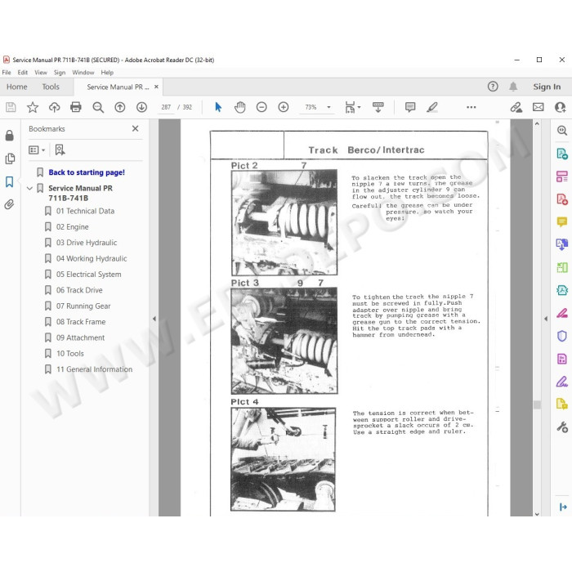Click the zoom percentage field showing 73%
Screen dimensions: 572x572
[311, 107]
